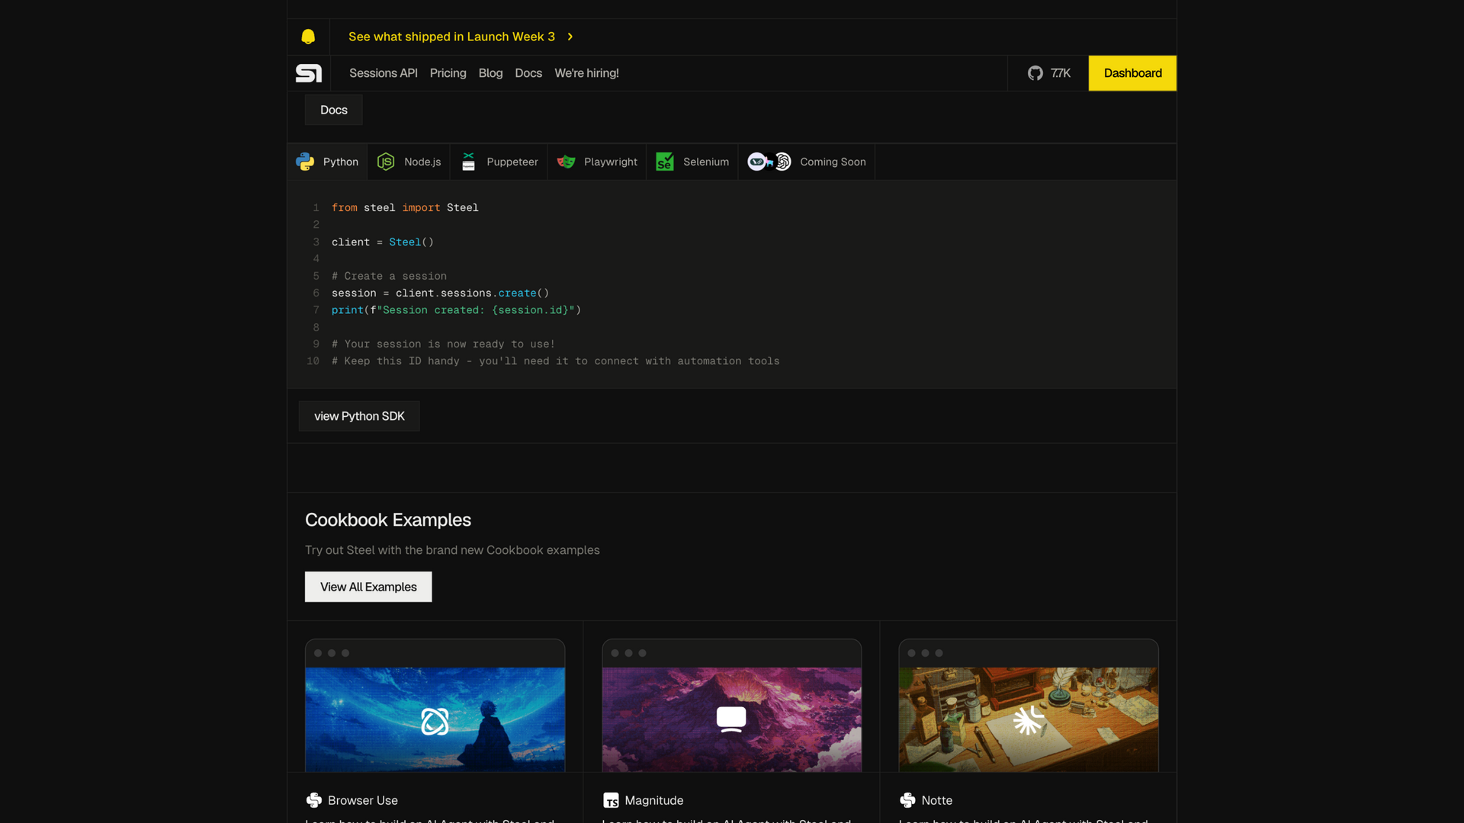Click the Selenium green icon

[664, 162]
